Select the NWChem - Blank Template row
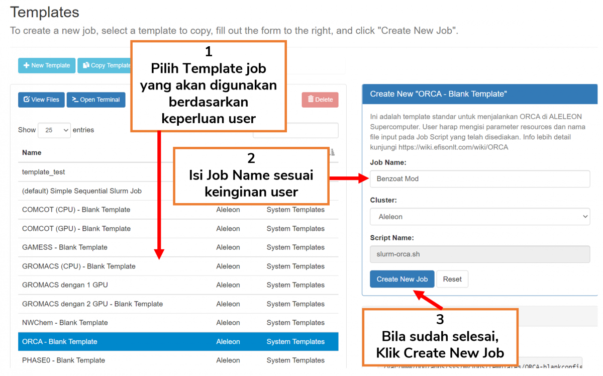Image resolution: width=603 pixels, height=376 pixels. coord(65,323)
